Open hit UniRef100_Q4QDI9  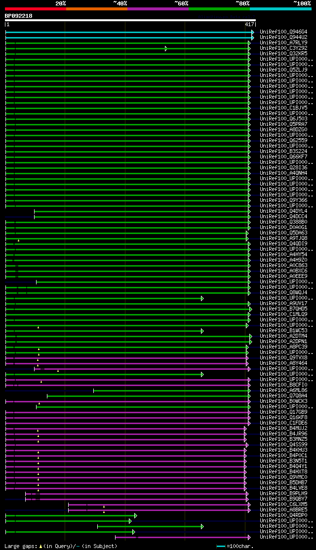click(x=284, y=243)
